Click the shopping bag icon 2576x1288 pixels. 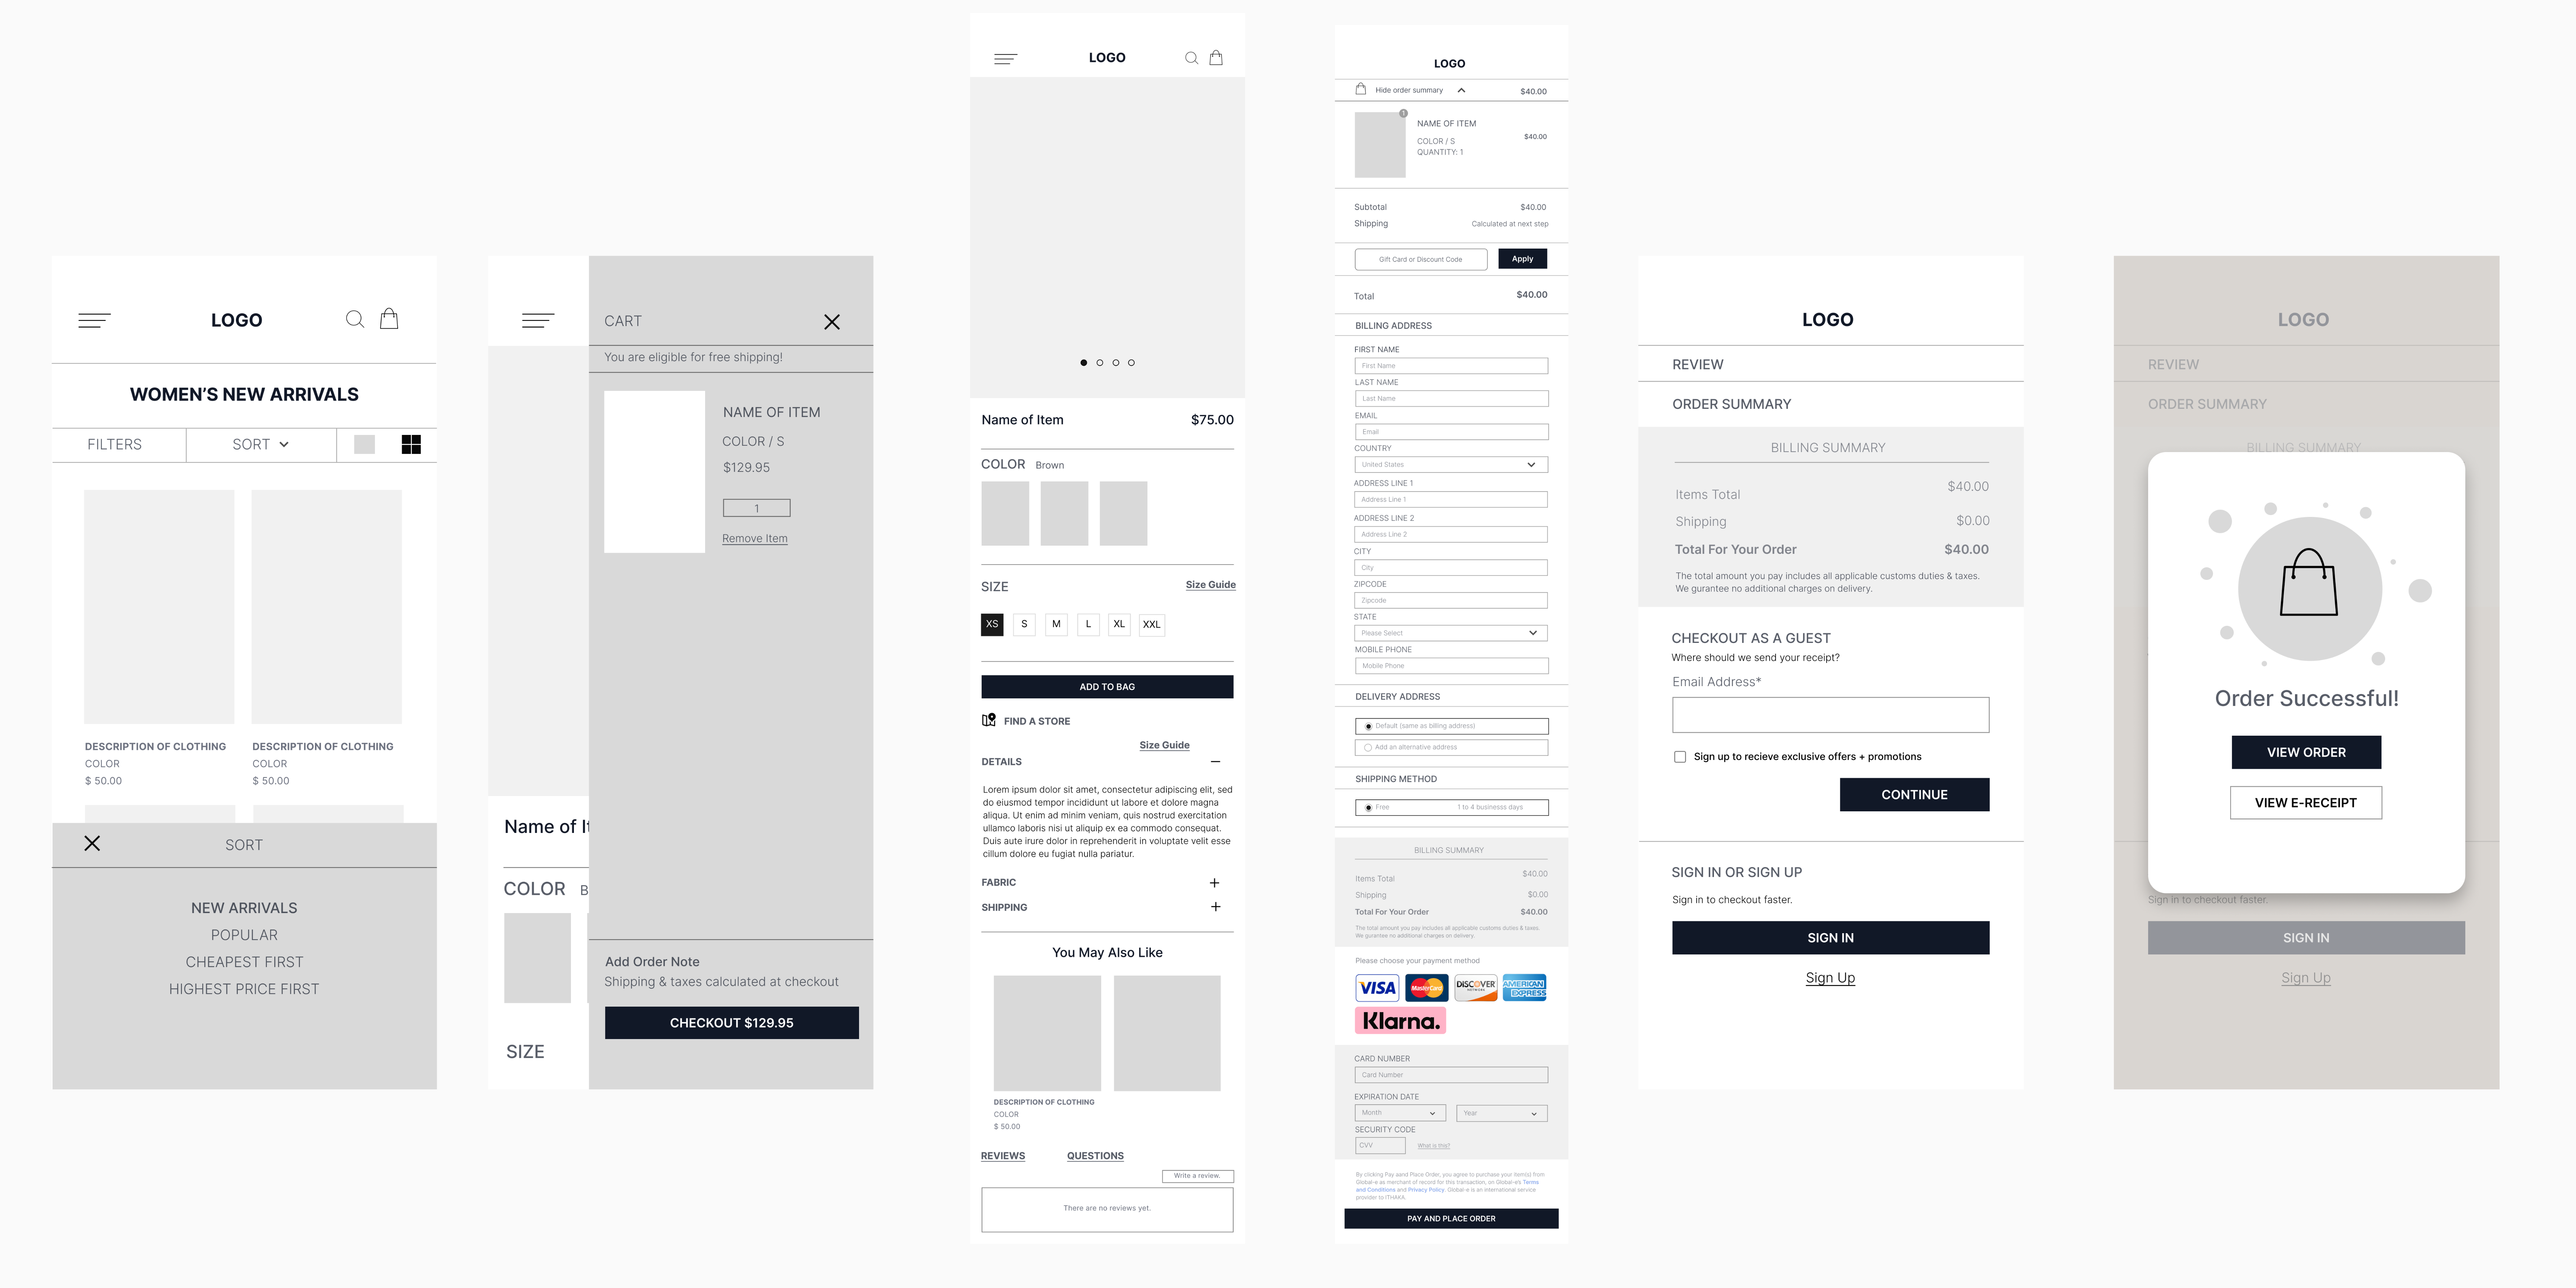(x=391, y=319)
